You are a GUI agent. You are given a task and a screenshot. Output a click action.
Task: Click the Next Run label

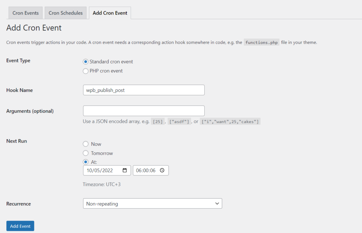[x=17, y=141]
